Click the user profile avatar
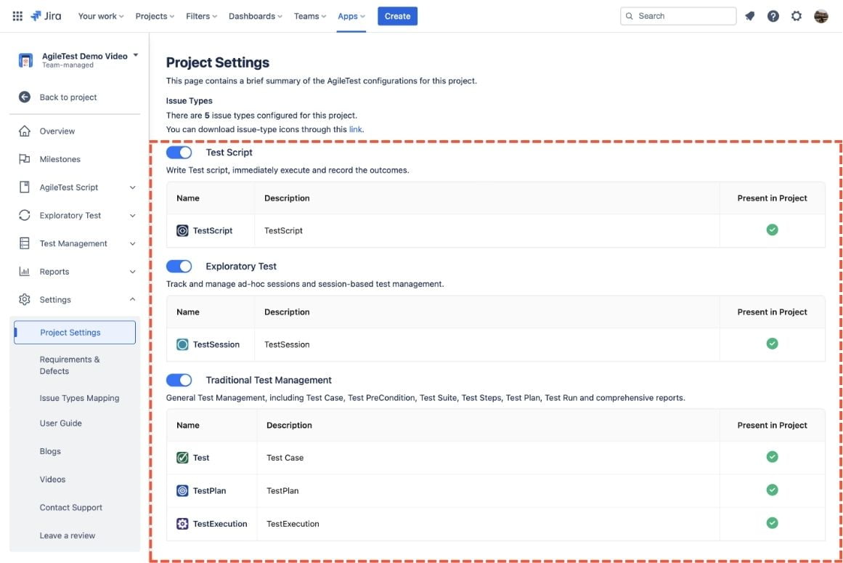843x563 pixels. [x=821, y=16]
